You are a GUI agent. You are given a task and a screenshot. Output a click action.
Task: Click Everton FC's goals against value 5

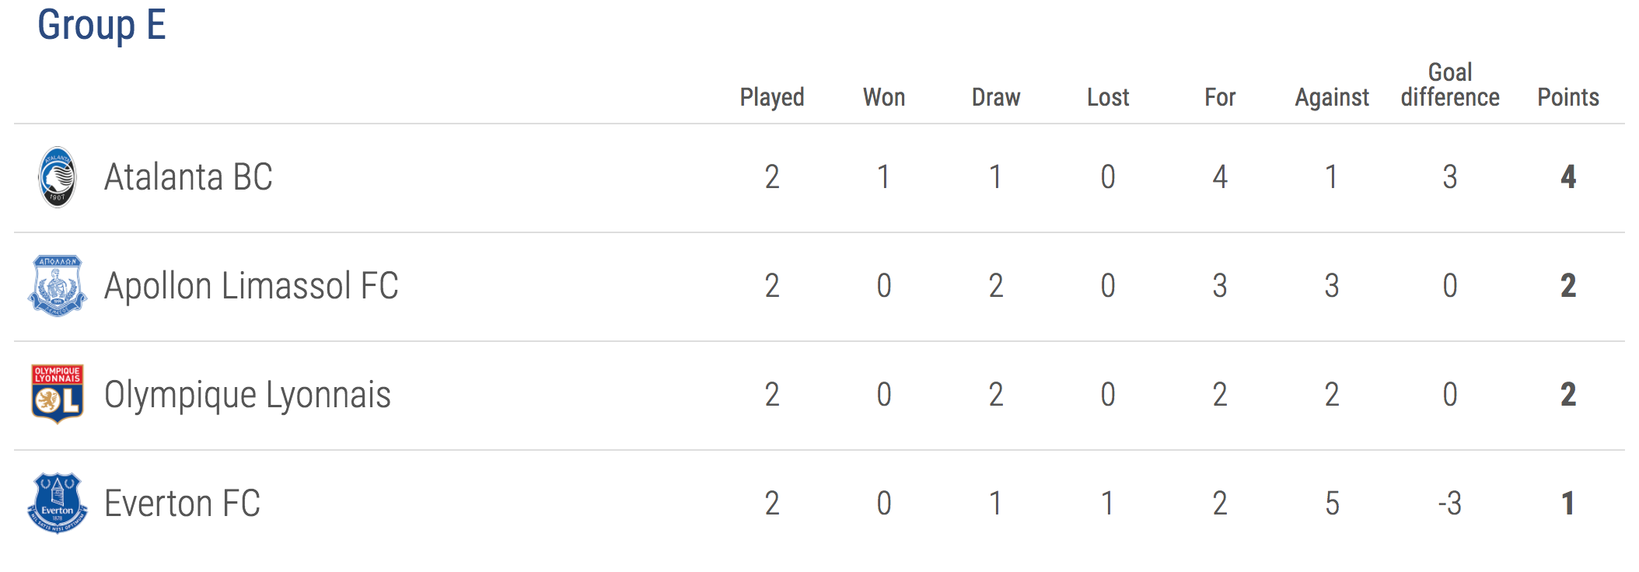[x=1332, y=504]
